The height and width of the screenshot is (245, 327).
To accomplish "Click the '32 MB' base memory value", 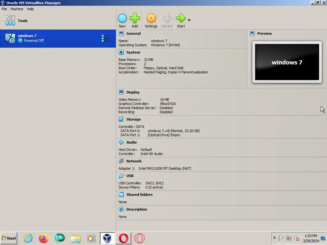I will 148,60.
